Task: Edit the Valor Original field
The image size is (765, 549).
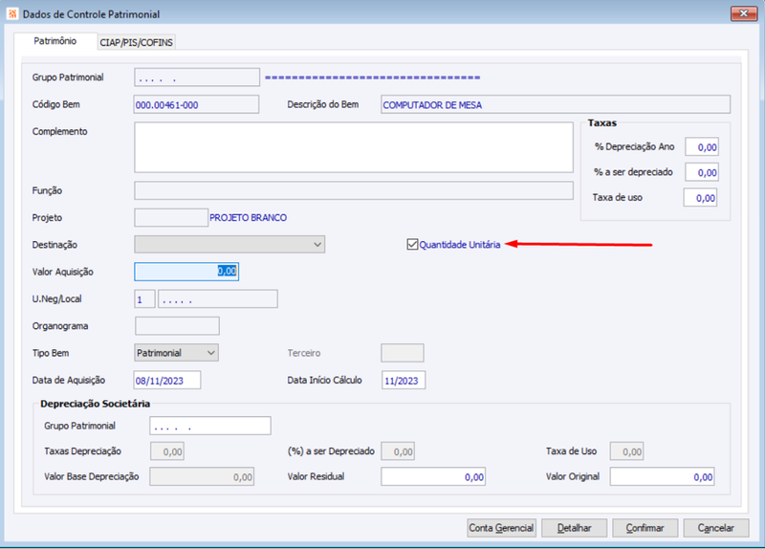Action: [662, 476]
